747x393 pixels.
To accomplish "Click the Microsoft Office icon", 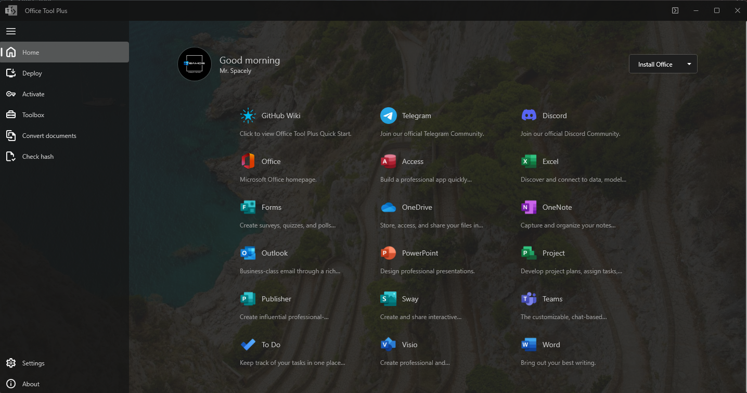I will click(248, 161).
